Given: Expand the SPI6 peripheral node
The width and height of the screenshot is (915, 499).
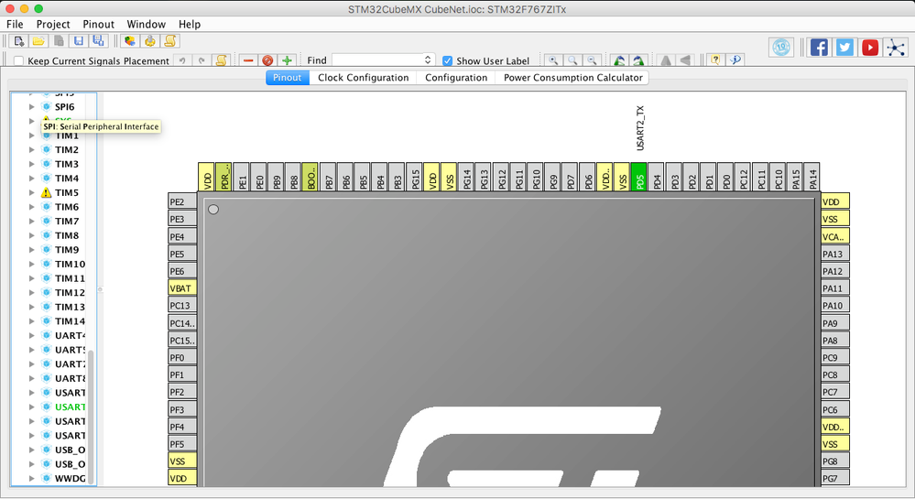Looking at the screenshot, I should (x=31, y=107).
